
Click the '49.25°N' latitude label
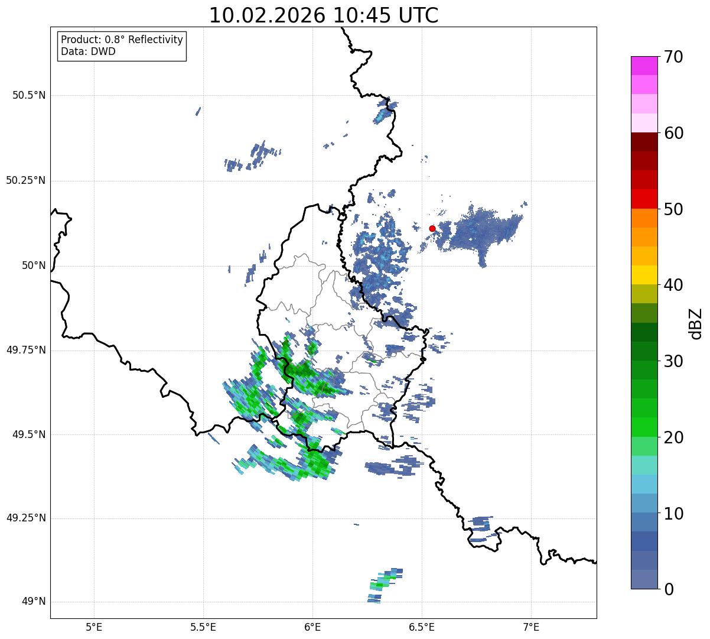(x=25, y=518)
